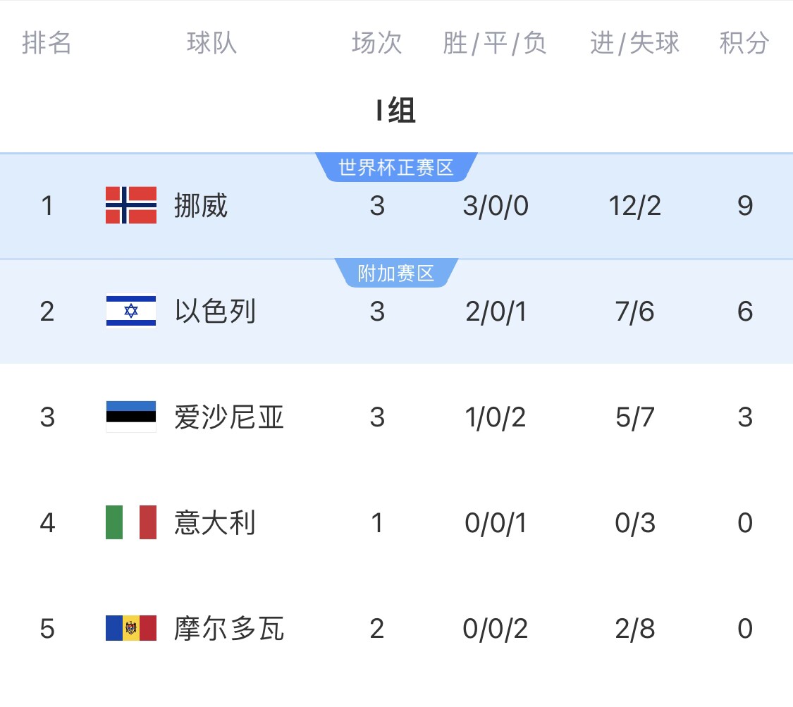Screen dimensions: 793x707
Task: Select the I组 group title
Action: 396,111
